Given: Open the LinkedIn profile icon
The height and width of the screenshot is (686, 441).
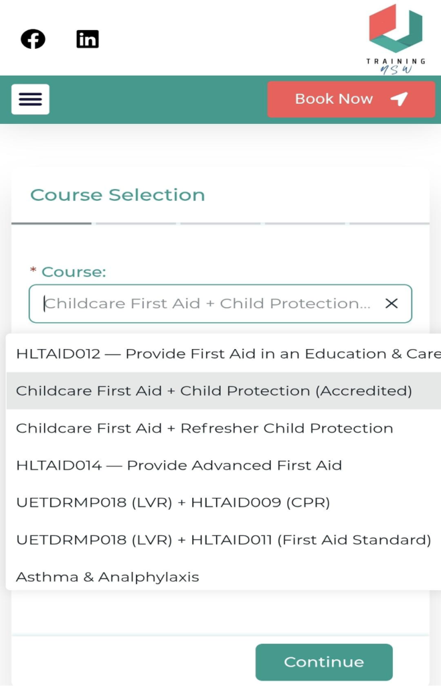Looking at the screenshot, I should point(88,40).
